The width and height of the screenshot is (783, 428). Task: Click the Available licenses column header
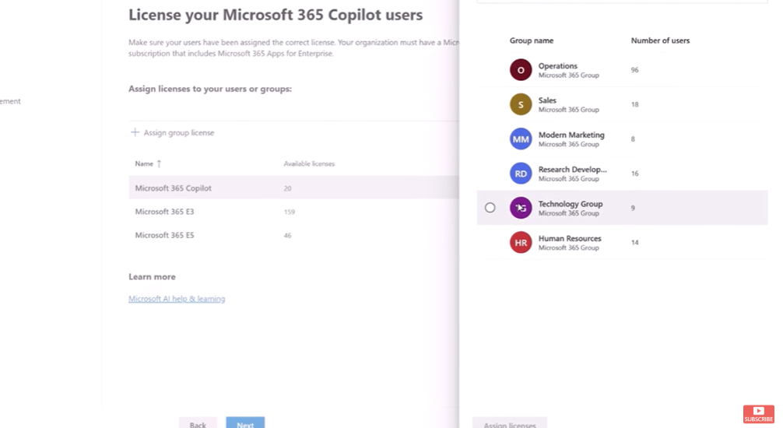click(309, 164)
